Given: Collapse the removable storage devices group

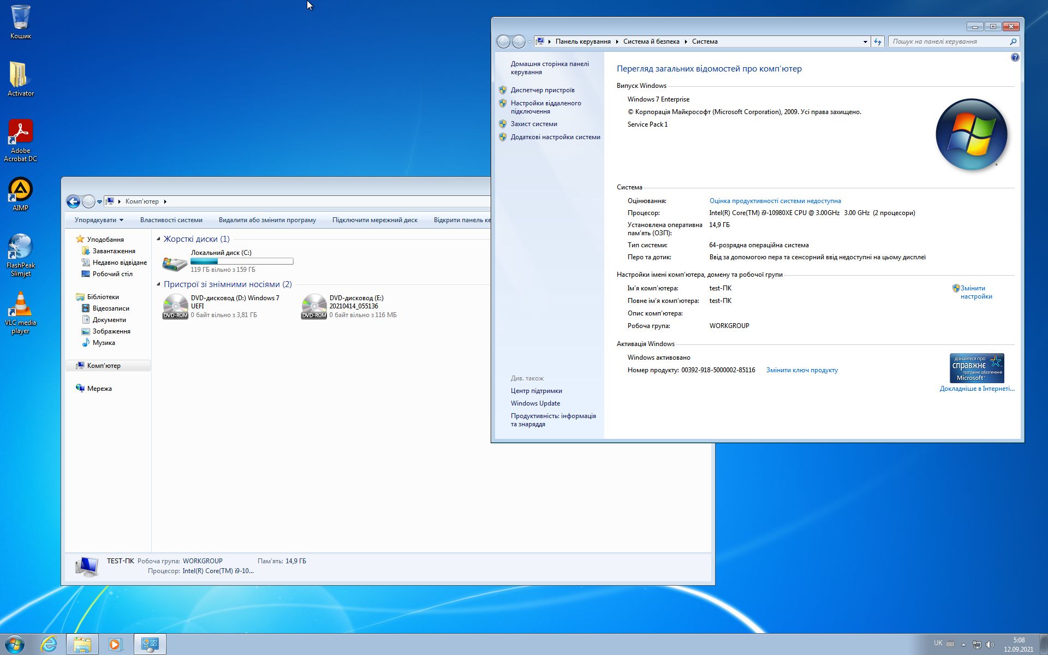Looking at the screenshot, I should pos(159,284).
